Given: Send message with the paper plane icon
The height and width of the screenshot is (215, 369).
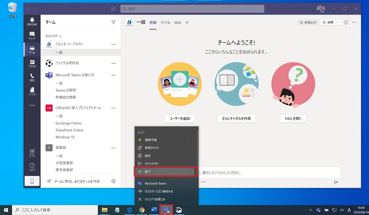Looking at the screenshot, I should pos(336,182).
